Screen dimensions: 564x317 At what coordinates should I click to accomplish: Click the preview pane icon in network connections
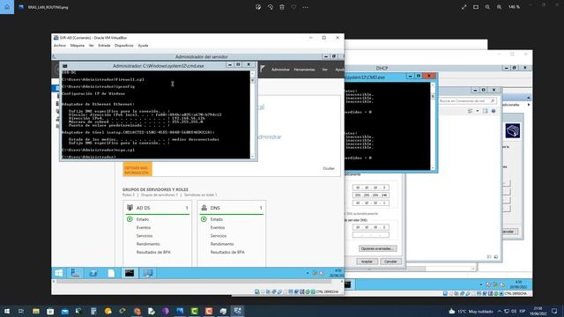[486, 111]
